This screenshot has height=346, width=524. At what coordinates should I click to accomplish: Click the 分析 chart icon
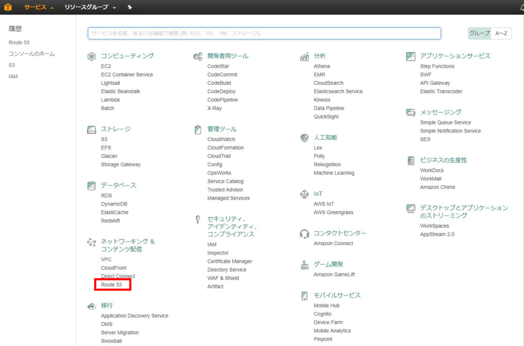tap(304, 56)
